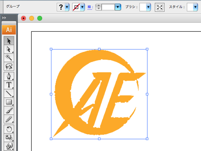This screenshot has height=151, width=201.
Task: Click the left-middle bounding box handle
Action: click(51, 94)
